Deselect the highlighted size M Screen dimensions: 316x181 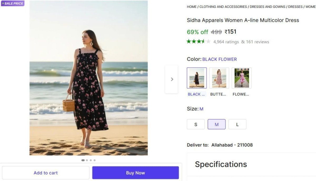tap(216, 124)
